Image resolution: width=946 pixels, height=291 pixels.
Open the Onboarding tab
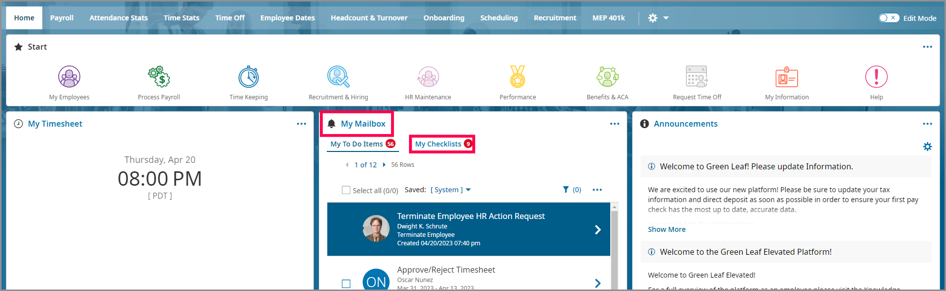pos(444,18)
